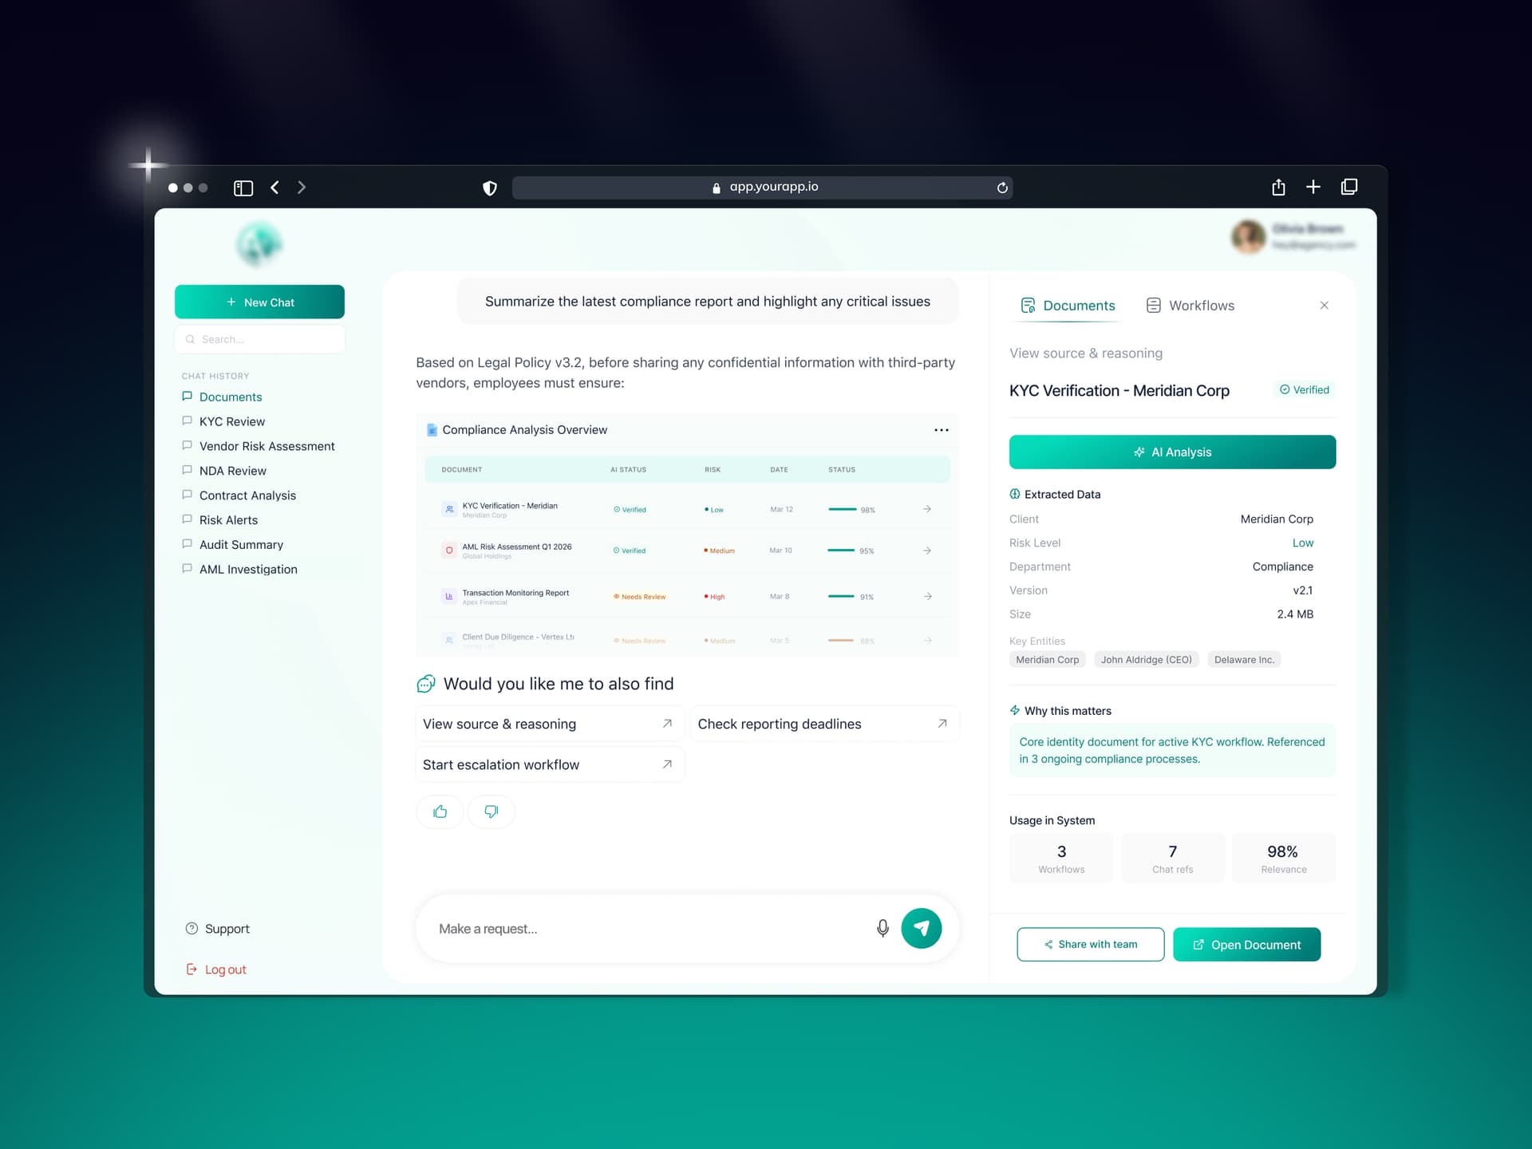This screenshot has height=1149, width=1532.
Task: Open the 7 Chat refs usage card
Action: tap(1173, 858)
